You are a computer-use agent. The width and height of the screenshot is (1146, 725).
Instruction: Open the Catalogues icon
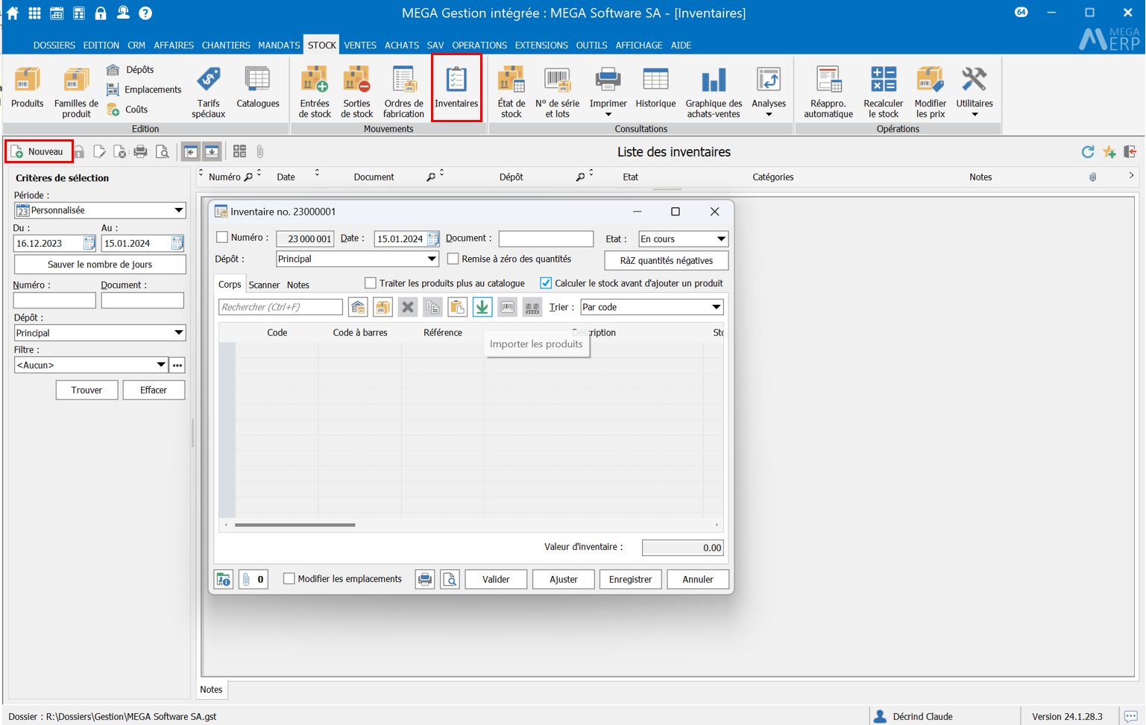tap(258, 88)
